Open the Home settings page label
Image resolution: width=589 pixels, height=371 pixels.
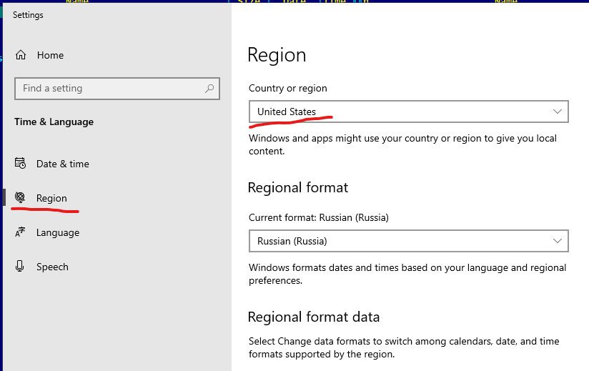tap(50, 55)
